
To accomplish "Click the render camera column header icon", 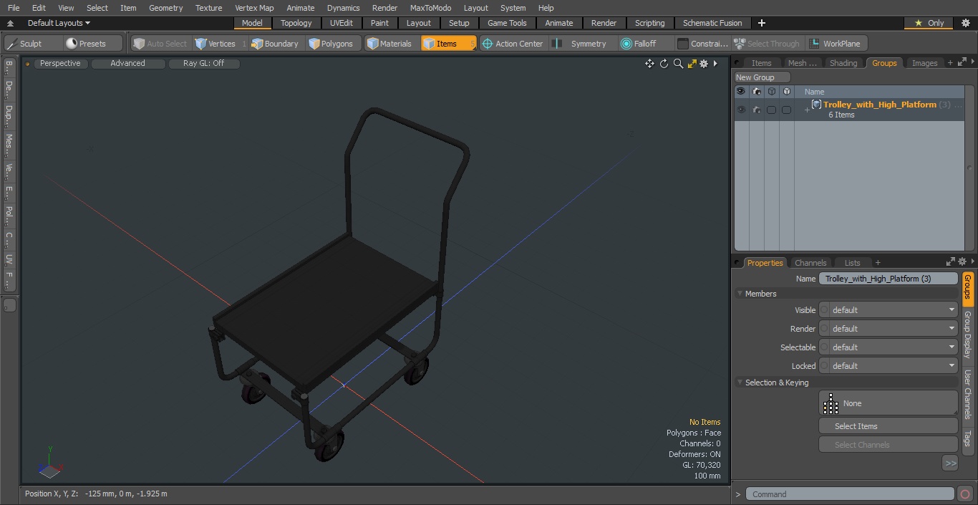I will tap(756, 92).
